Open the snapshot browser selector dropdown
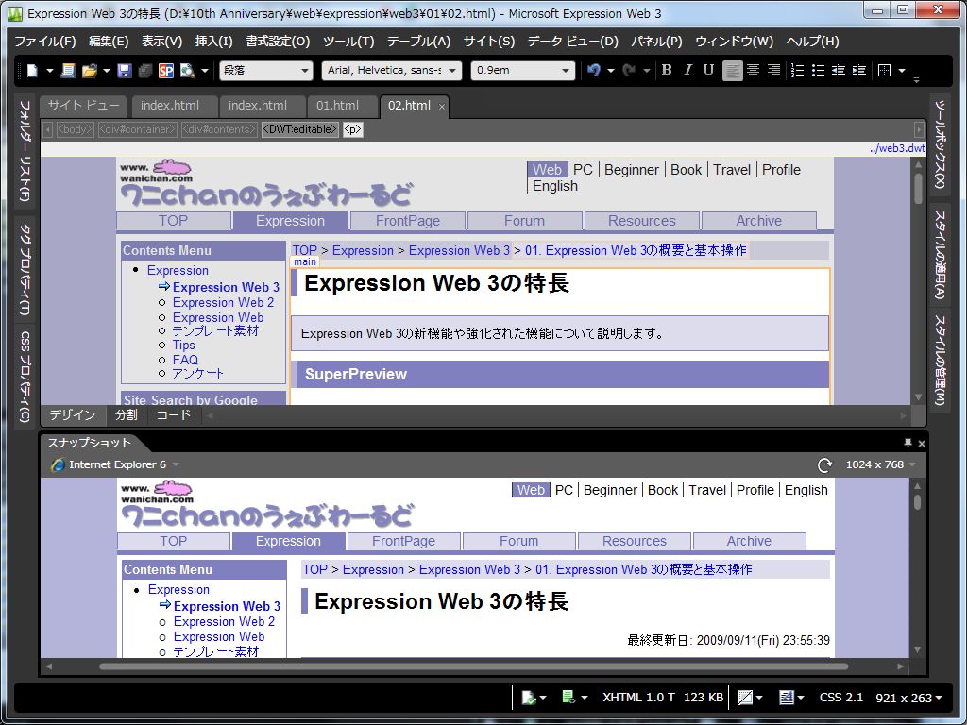 (x=176, y=464)
